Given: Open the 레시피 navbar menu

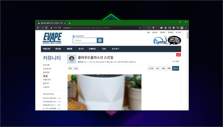Looking at the screenshot, I should 81,49.
